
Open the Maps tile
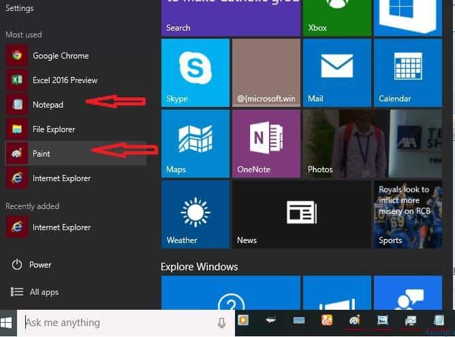tap(195, 144)
